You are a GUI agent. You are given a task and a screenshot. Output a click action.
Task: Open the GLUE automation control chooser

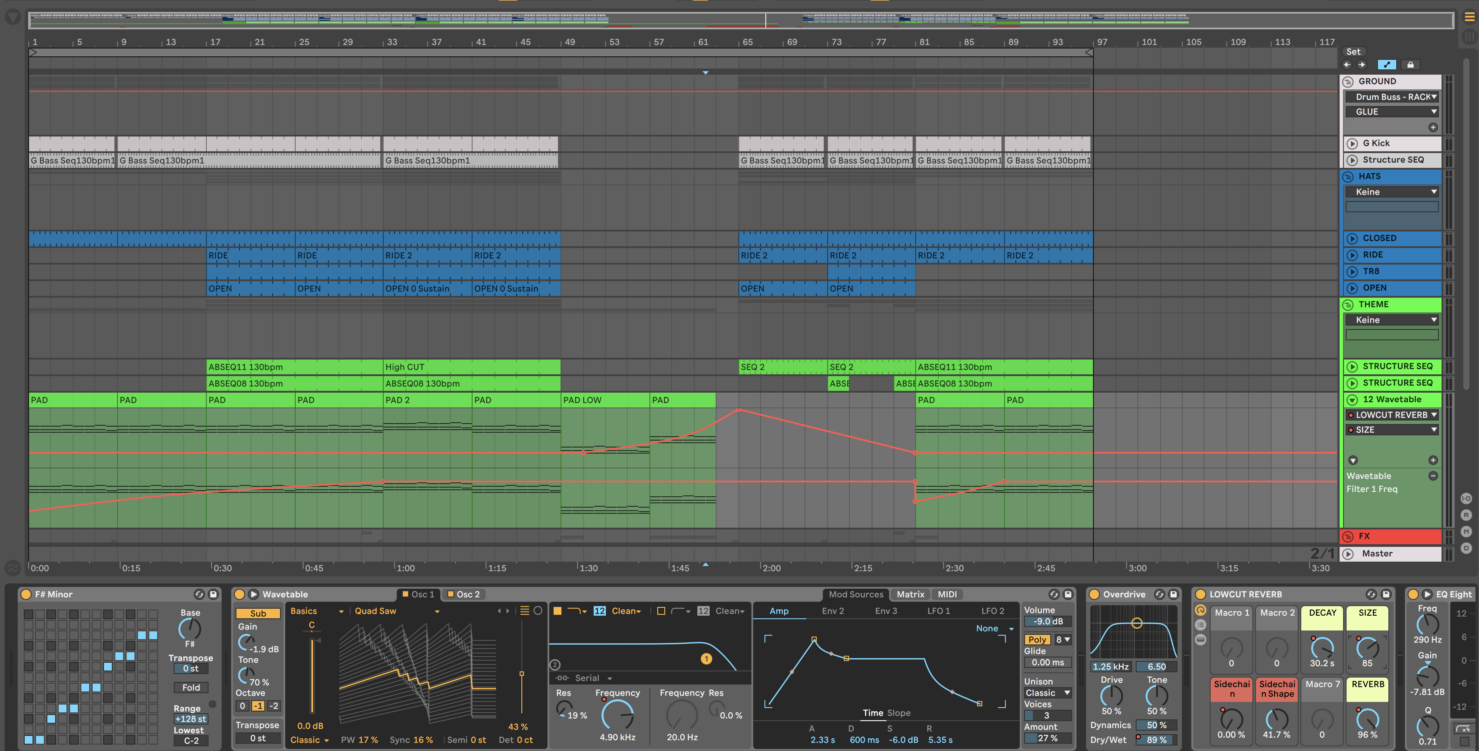point(1392,112)
